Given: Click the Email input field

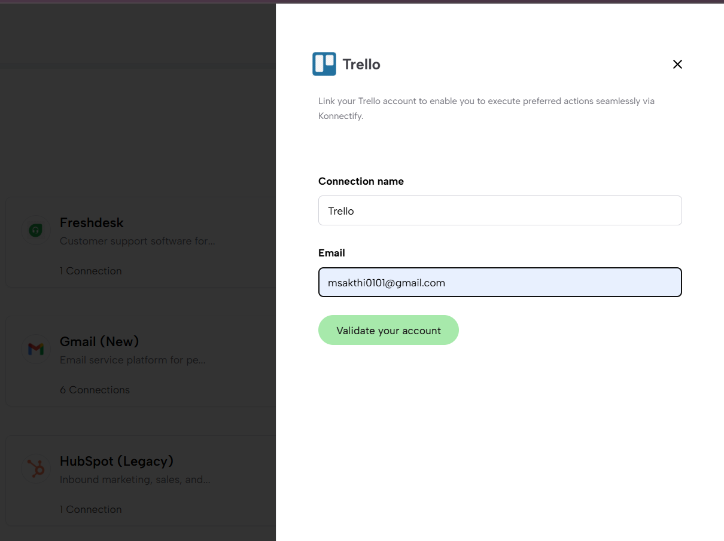Looking at the screenshot, I should pyautogui.click(x=500, y=282).
